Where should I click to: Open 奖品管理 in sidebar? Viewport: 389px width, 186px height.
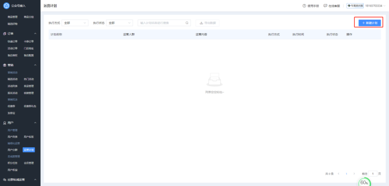click(x=29, y=86)
